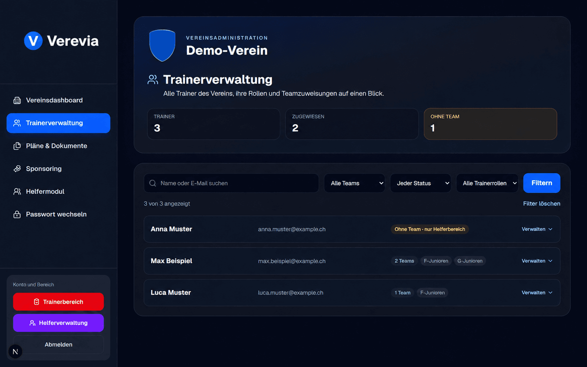Open the Sponsoring section
Screen dimensions: 587x367
coord(58,169)
